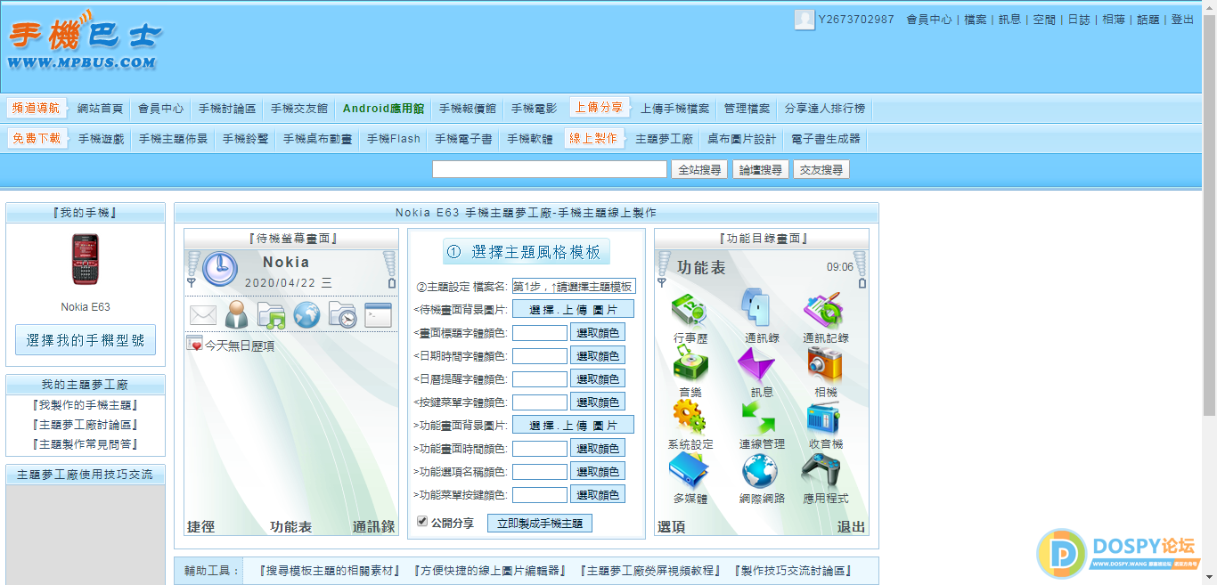Open 主題夢工廠熒屏視頻教程 link
1217x585 pixels.
click(650, 571)
